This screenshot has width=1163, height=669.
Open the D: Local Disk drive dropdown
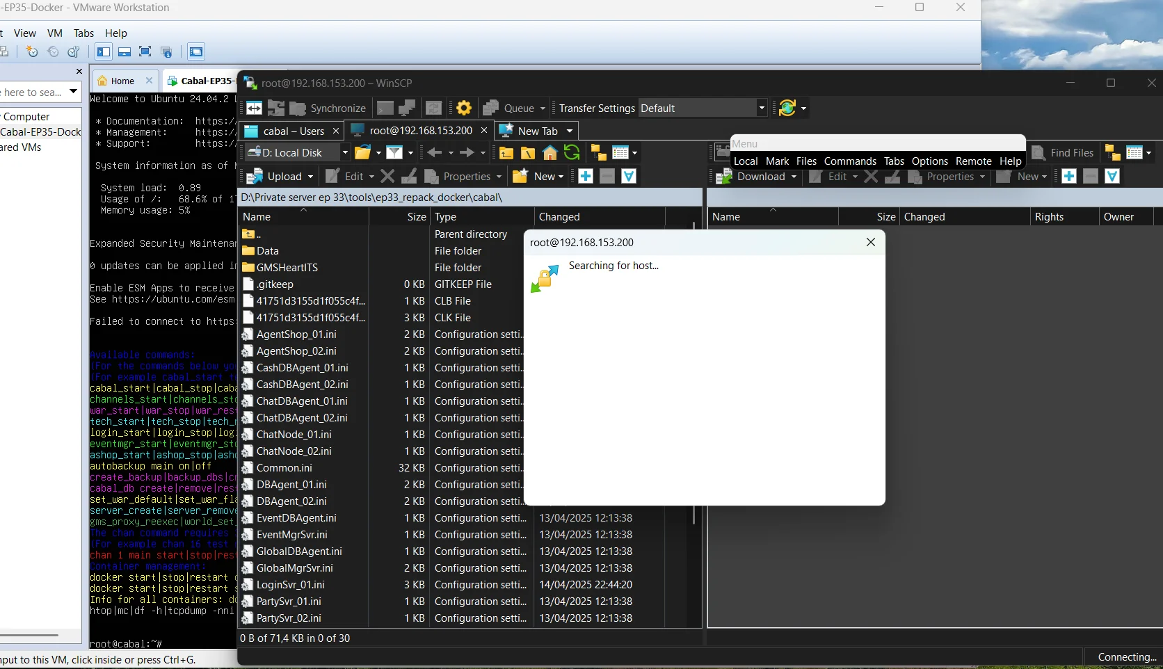click(x=344, y=152)
